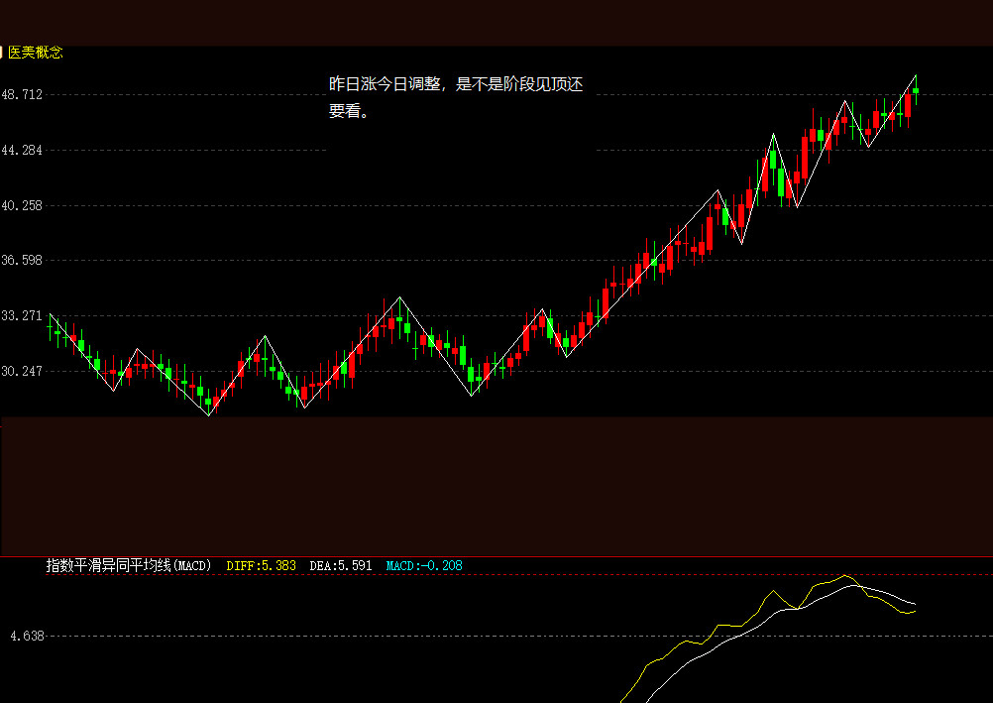The height and width of the screenshot is (703, 993).
Task: Click the peak of the yellow DIFF line
Action: (x=845, y=576)
